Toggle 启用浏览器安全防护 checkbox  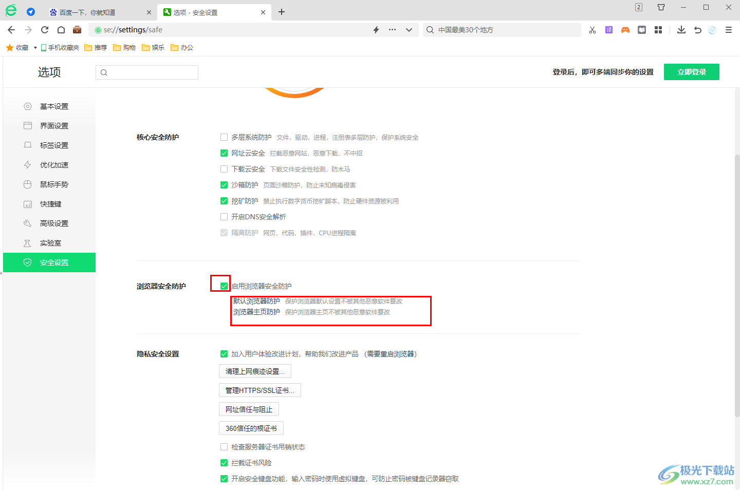pyautogui.click(x=224, y=286)
